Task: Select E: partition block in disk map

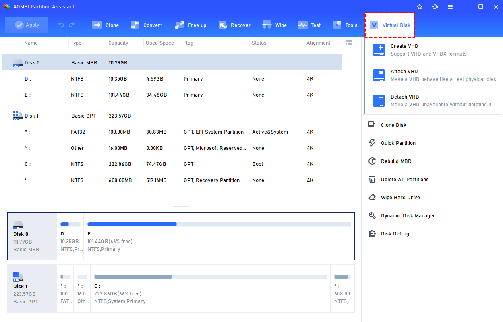Action: tap(219, 236)
